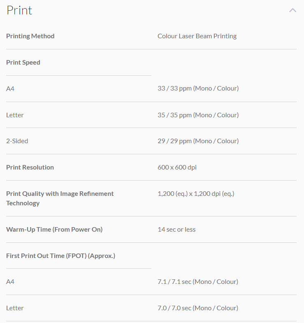Select the 7.1 / 7.1 sec value
The width and height of the screenshot is (304, 323).
pyautogui.click(x=198, y=282)
